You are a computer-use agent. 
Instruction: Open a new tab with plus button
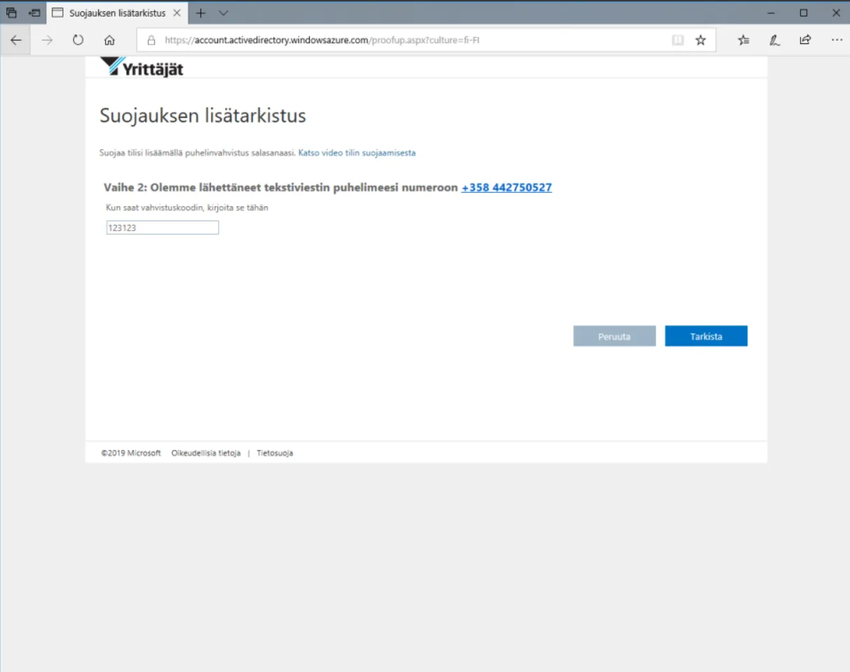tap(201, 13)
